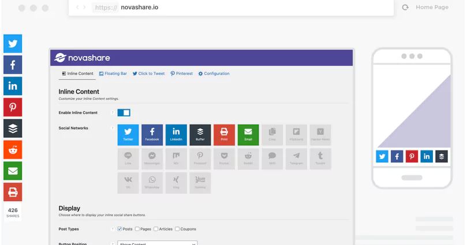467x245 pixels.
Task: Click the 426 shares counter
Action: click(x=13, y=212)
